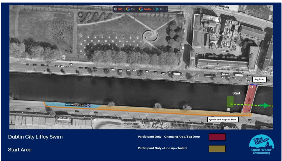
Task: Click the Bing logo icon
Action: tap(157, 9)
